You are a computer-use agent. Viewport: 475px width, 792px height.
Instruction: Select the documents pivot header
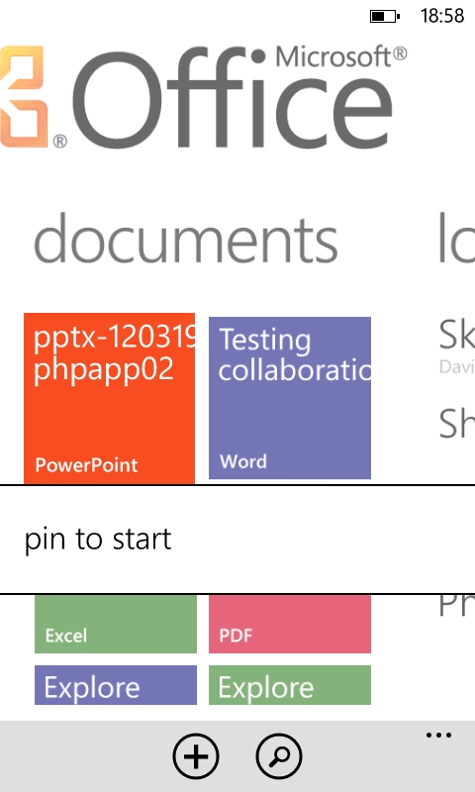[x=186, y=240]
